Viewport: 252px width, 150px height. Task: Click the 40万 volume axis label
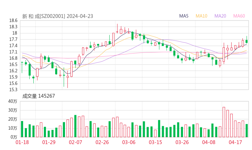pyautogui.click(x=13, y=101)
